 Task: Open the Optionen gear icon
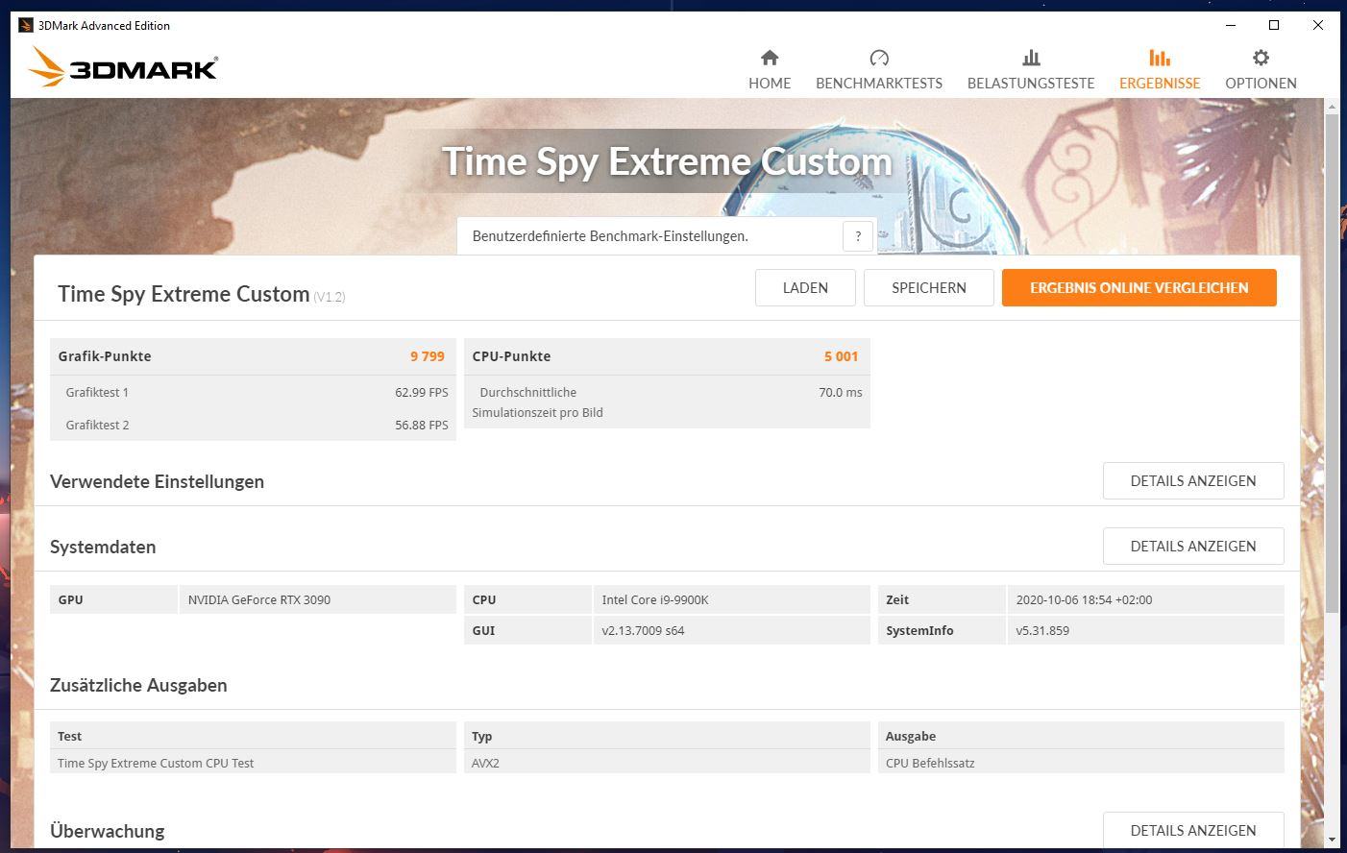(1261, 58)
